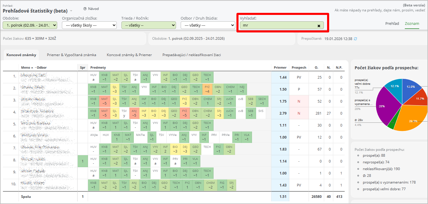428x204 pixels.
Task: Expand the Odbor / Druh štúdia dropdown
Action: tap(208, 25)
